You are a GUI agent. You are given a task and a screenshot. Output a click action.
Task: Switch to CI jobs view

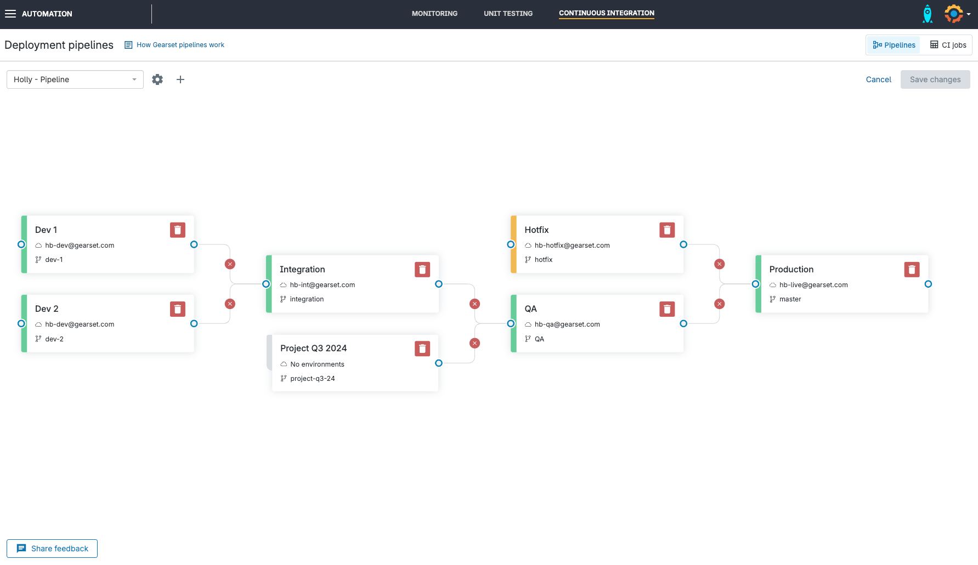(x=948, y=45)
